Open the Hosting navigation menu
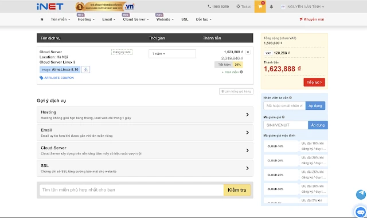The height and width of the screenshot is (218, 367). 86,19
